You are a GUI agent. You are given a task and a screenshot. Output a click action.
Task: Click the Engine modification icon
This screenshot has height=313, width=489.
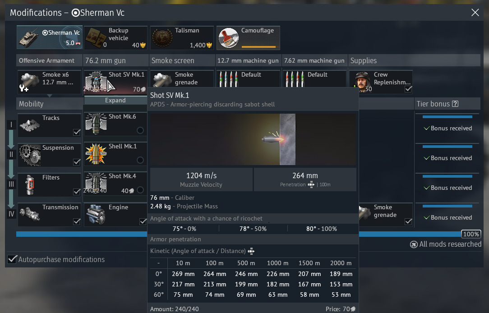point(96,214)
